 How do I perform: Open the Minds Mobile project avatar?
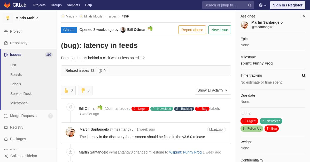point(8,18)
